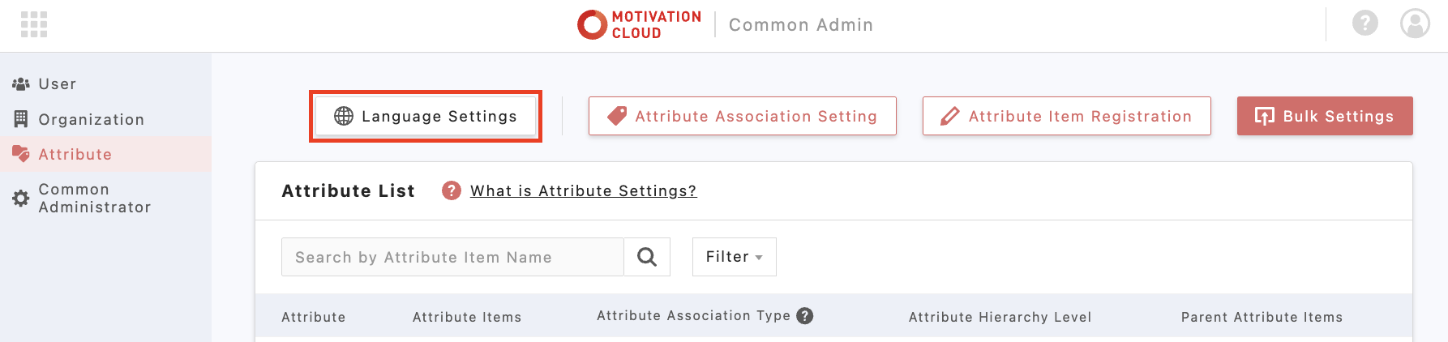Screen dimensions: 1448x342
Task: Click the red question icon beside Attribute List
Action: coord(451,190)
